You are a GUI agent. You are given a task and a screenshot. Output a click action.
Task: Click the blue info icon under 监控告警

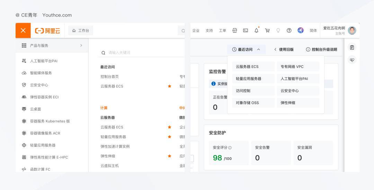click(x=213, y=83)
